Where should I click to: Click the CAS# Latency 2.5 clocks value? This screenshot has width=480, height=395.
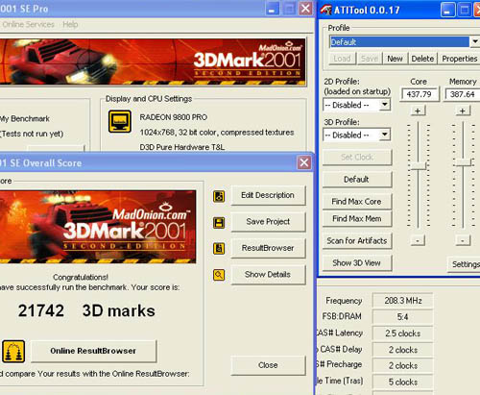(x=403, y=333)
